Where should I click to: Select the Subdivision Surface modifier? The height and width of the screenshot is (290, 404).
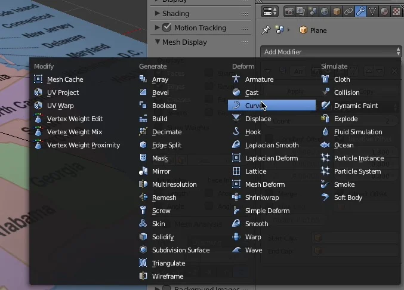point(181,250)
